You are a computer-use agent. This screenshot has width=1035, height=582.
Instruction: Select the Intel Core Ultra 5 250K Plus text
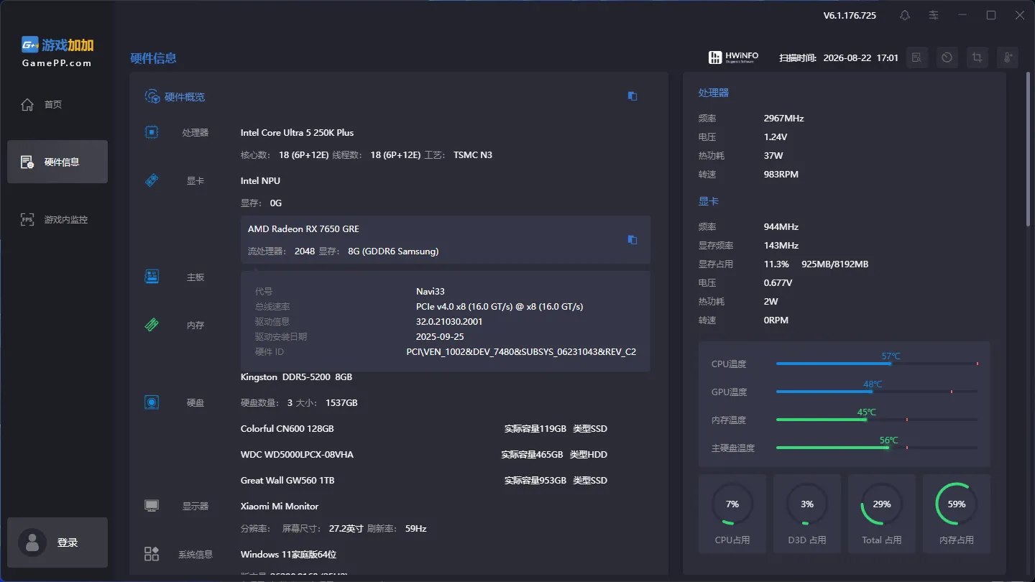(298, 133)
